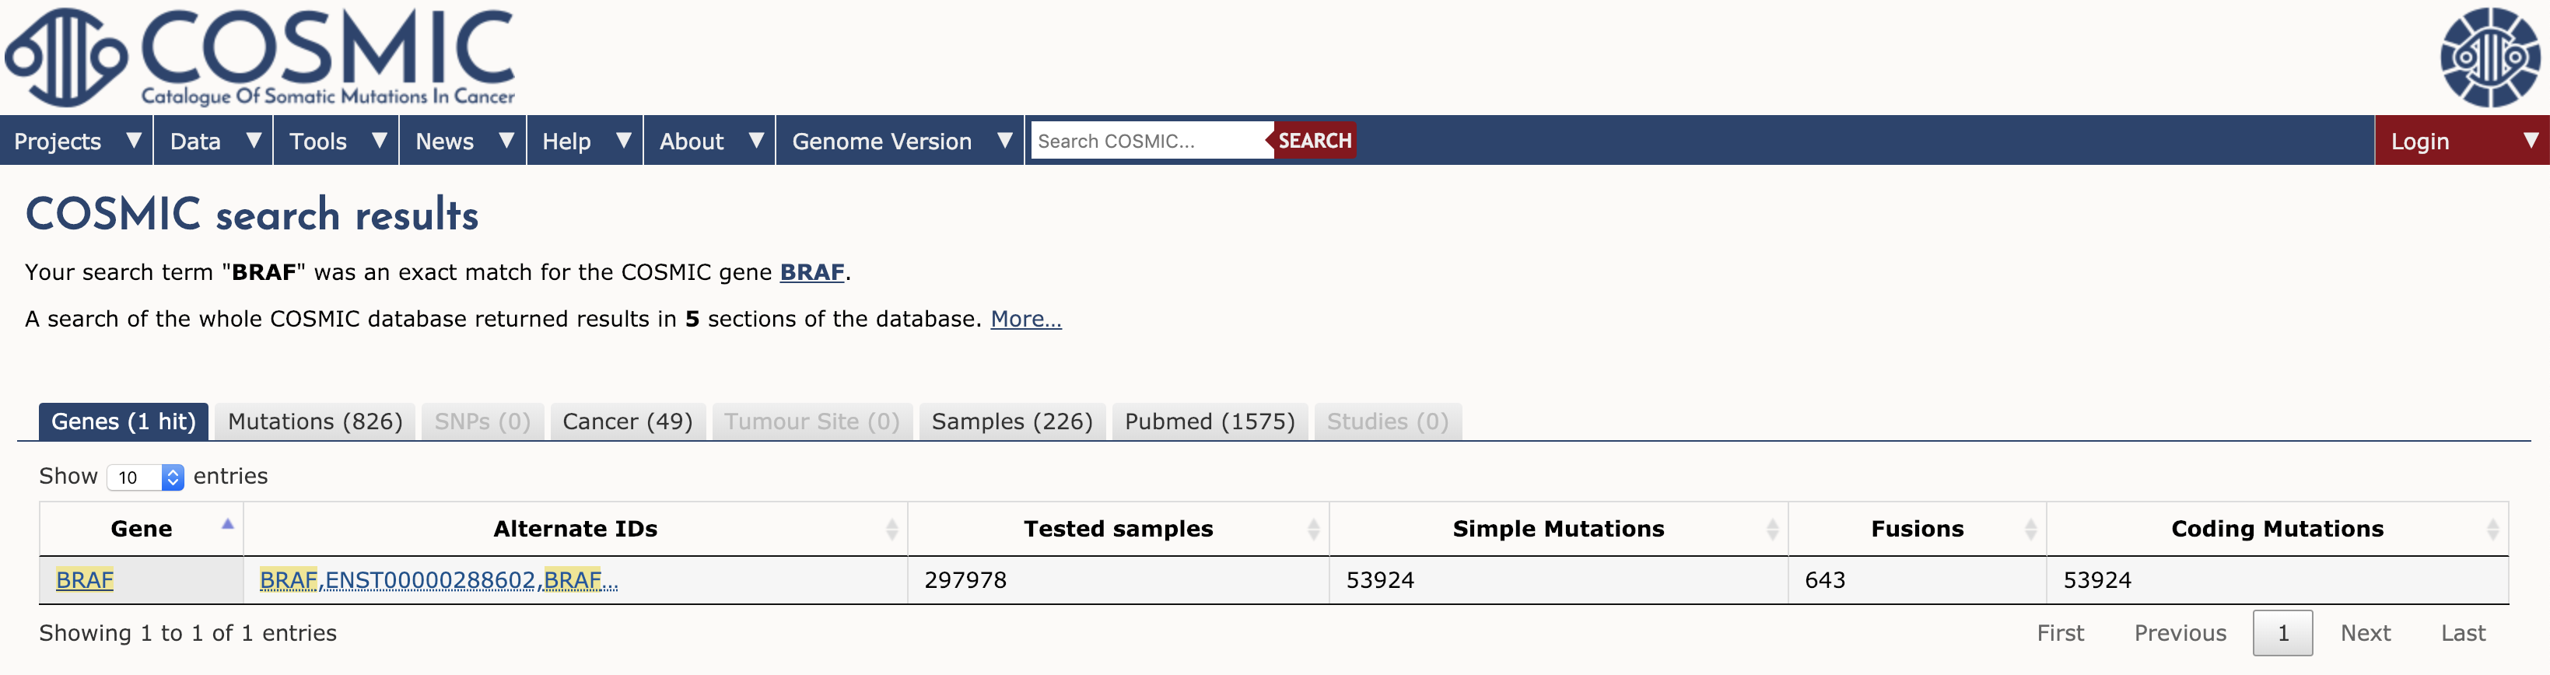Viewport: 2550px width, 675px height.
Task: Sort table by Gene column arrow
Action: click(x=226, y=525)
